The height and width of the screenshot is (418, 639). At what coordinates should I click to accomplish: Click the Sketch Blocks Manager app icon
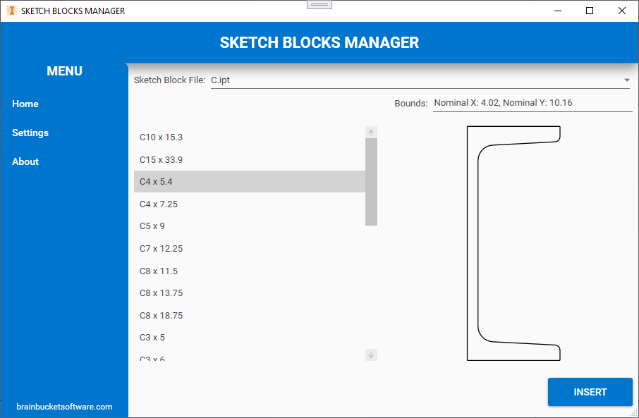(x=11, y=11)
